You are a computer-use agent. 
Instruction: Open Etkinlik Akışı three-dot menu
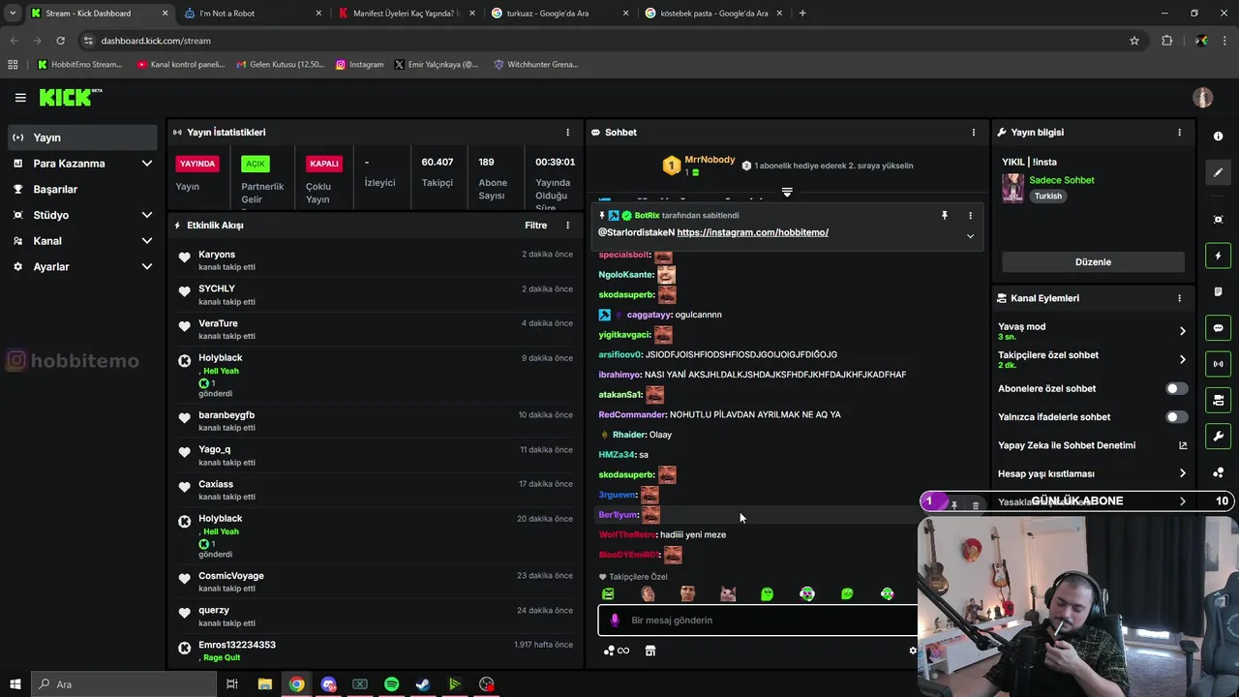(568, 226)
